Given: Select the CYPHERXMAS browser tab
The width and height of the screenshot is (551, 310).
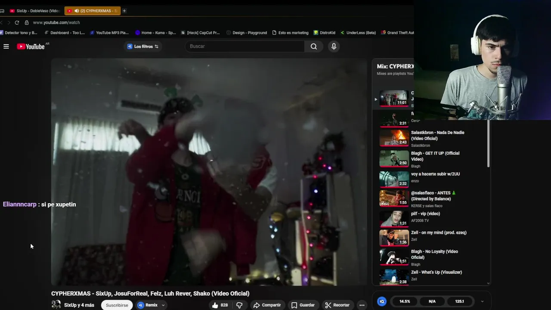Looking at the screenshot, I should point(93,11).
